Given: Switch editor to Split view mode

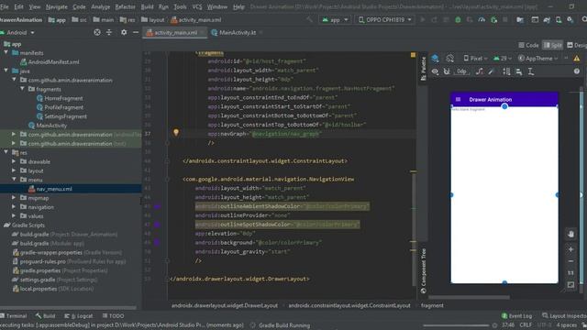Looking at the screenshot, I should point(553,45).
